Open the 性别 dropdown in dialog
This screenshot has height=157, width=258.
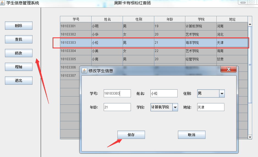pos(222,93)
